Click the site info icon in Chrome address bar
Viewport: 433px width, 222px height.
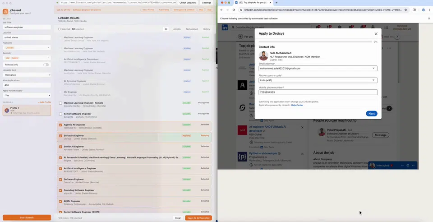pyautogui.click(x=241, y=10)
